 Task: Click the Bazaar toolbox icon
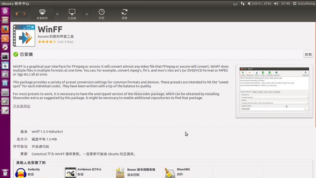[120, 173]
